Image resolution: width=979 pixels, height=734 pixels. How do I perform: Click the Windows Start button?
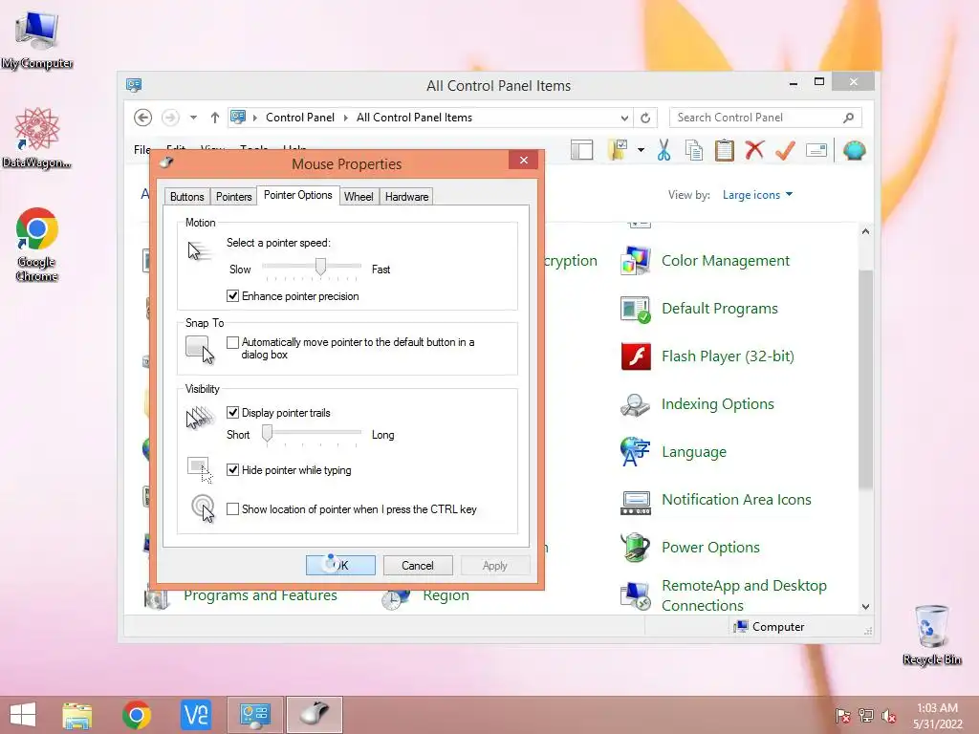[23, 715]
